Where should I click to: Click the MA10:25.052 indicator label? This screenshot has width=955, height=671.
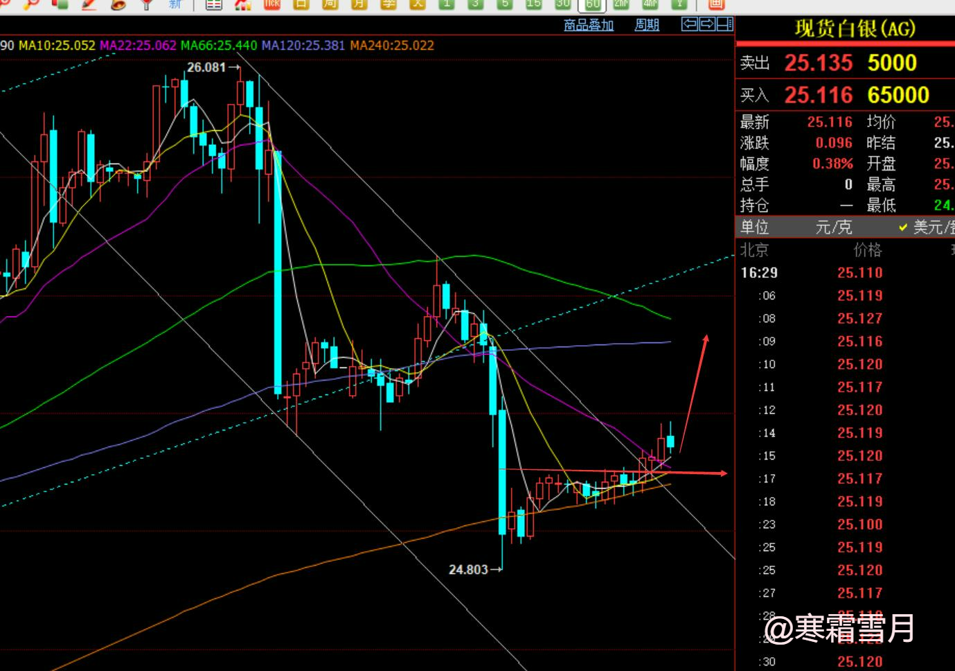[57, 46]
